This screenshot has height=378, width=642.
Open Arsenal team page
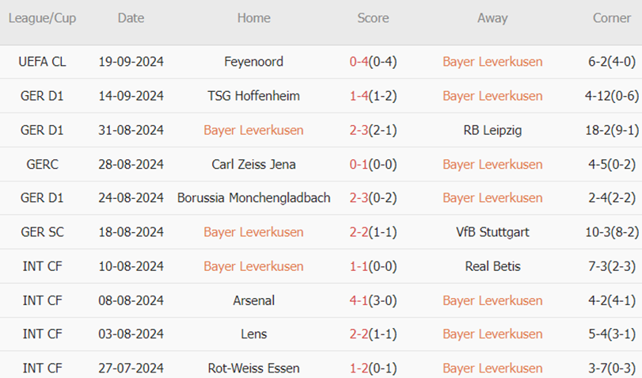pos(253,300)
